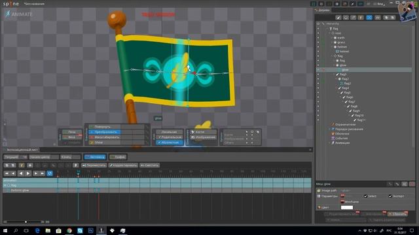This screenshot has height=235, width=419.
Task: Select the earth slot in tree
Action: pyautogui.click(x=340, y=38)
